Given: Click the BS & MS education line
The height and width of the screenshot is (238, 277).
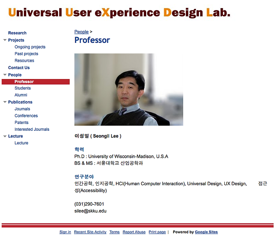Looking at the screenshot, I should click(x=108, y=163).
